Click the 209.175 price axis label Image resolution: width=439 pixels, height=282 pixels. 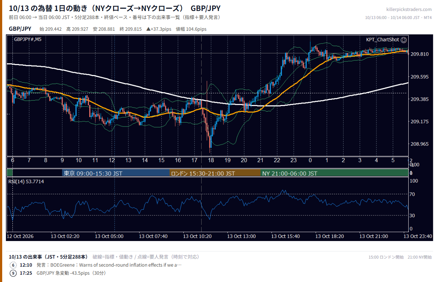tap(420, 121)
